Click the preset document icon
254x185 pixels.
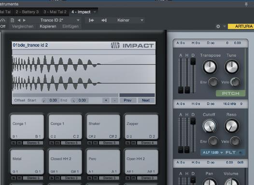coord(12,20)
